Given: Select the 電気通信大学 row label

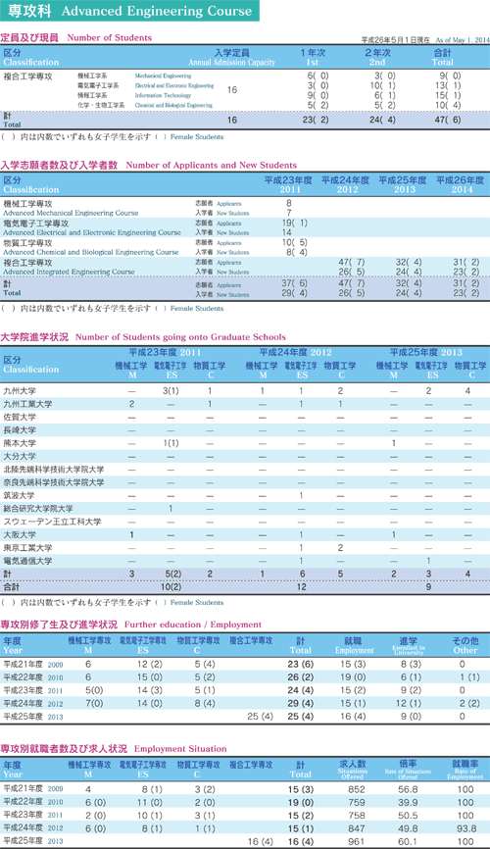Looking at the screenshot, I should point(28,561).
